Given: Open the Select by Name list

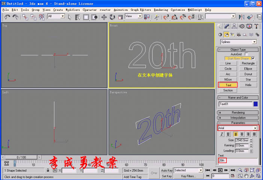Looking at the screenshot, I should pyautogui.click(x=77, y=17).
